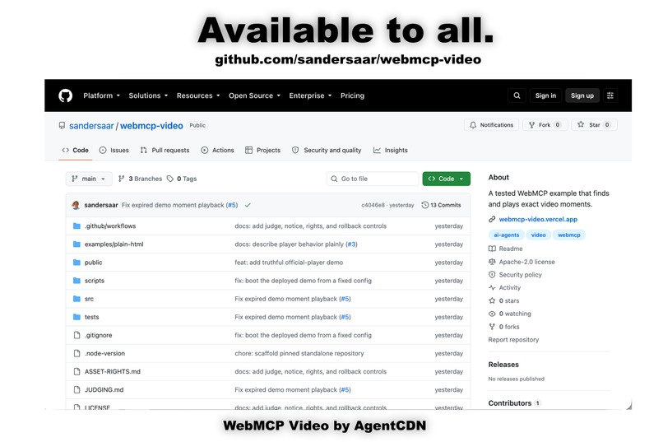This screenshot has height=442, width=663.
Task: Open the webmcp-video.vercel.app link
Action: [x=538, y=219]
